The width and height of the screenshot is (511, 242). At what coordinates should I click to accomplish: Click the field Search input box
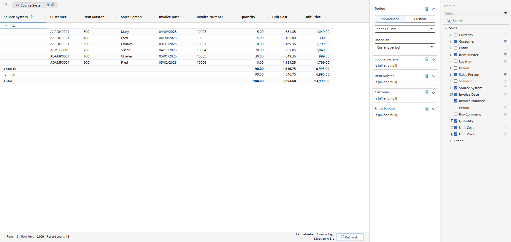point(478,21)
